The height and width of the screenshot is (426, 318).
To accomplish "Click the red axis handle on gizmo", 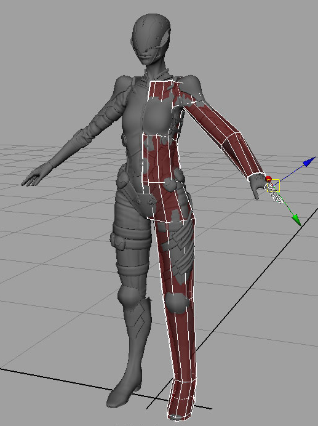I will point(269,179).
